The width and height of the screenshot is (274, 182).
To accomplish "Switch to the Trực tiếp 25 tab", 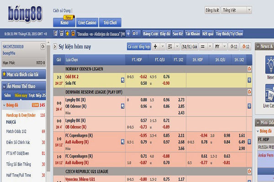I will (x=37, y=95).
